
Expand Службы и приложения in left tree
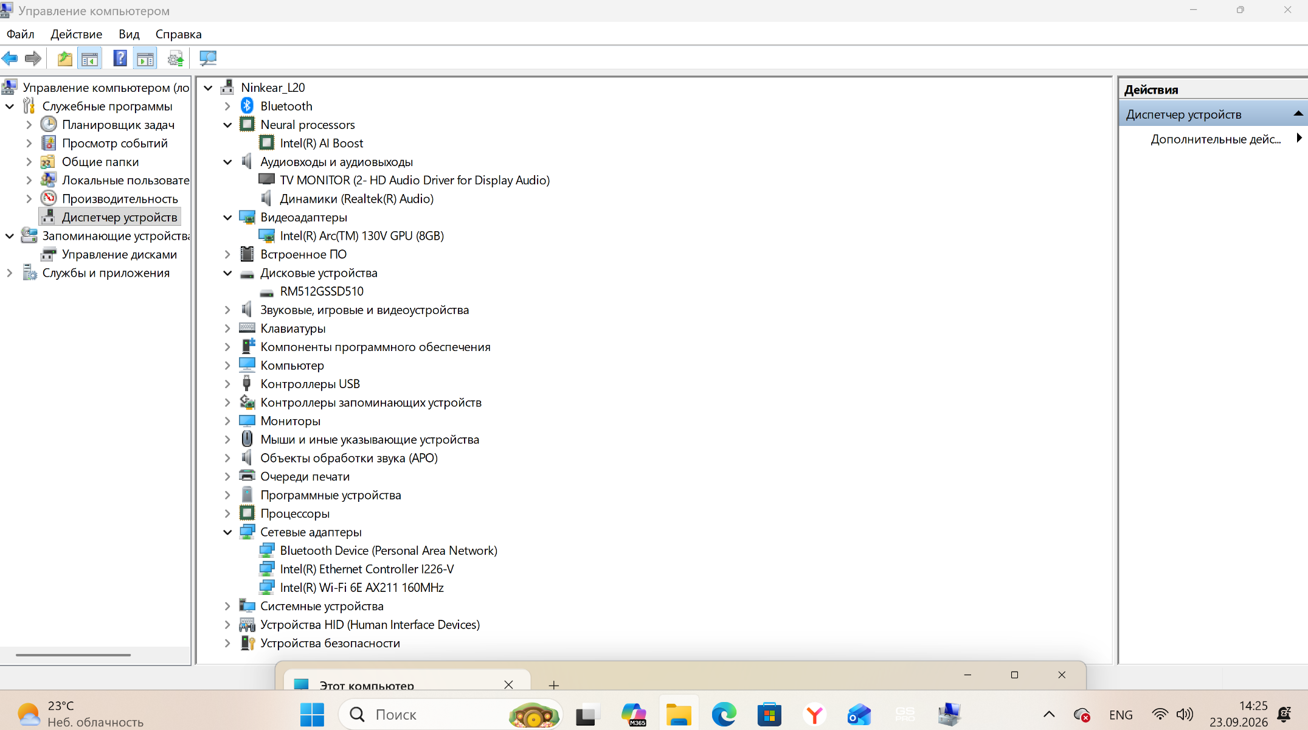tap(10, 273)
